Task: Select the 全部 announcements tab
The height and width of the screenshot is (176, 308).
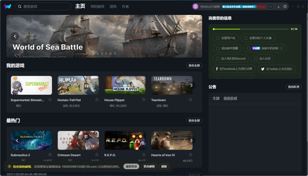Action: pyautogui.click(x=216, y=98)
